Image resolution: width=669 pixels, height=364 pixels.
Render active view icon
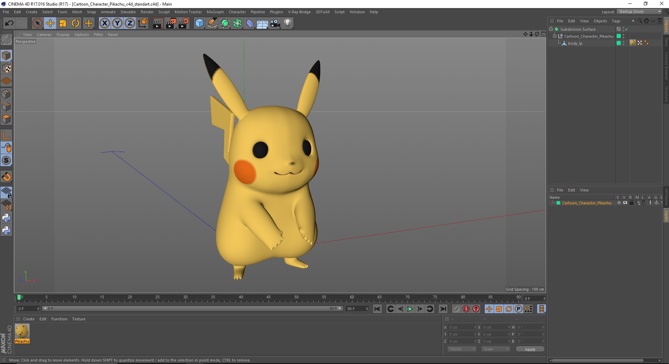point(158,23)
